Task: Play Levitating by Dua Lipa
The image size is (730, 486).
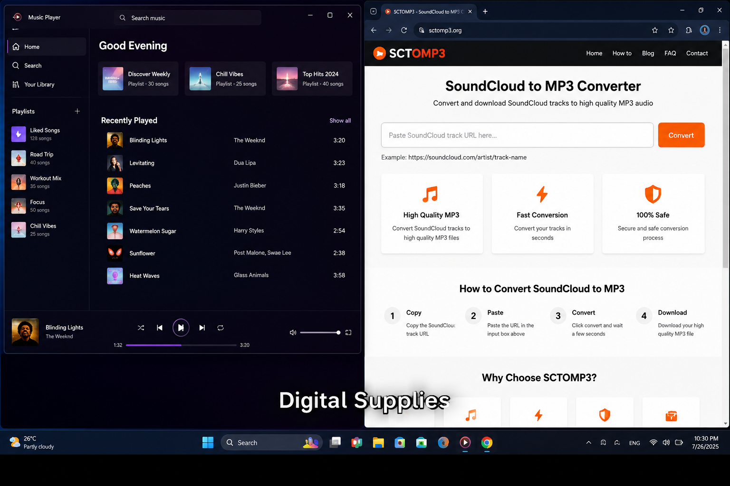Action: [x=226, y=163]
